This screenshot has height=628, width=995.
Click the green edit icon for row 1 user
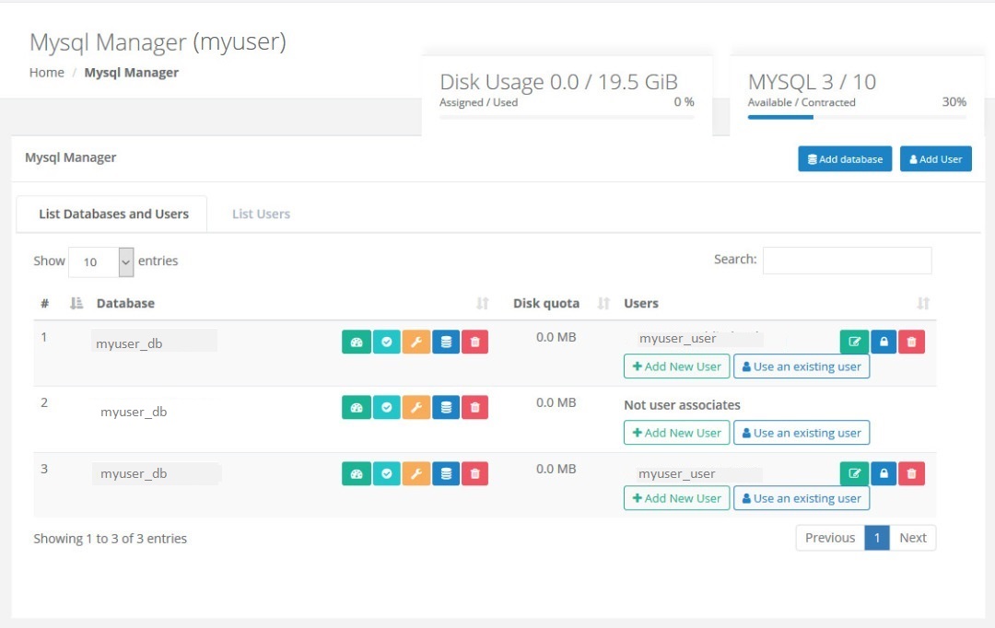[854, 343]
